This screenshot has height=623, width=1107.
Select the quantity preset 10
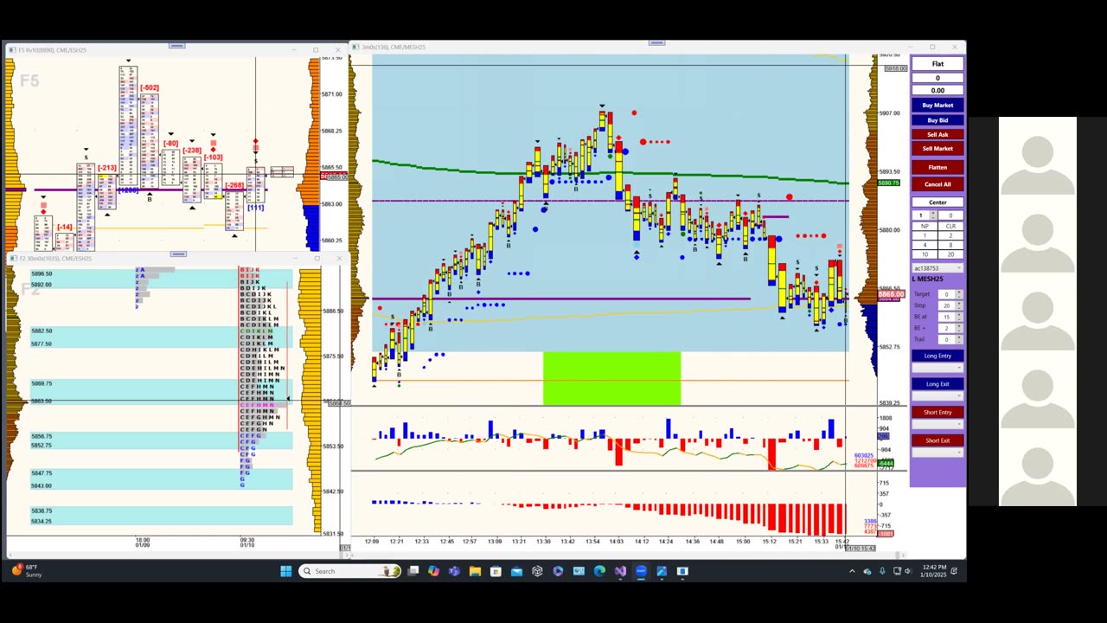(x=925, y=254)
